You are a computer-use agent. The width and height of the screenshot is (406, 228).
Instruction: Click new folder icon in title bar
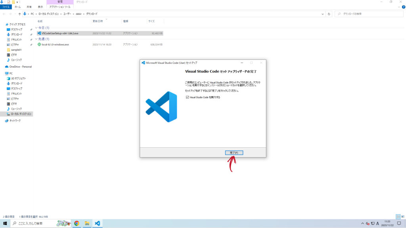13,2
